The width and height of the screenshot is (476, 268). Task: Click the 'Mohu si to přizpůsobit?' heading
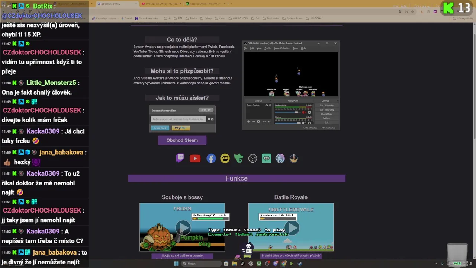[182, 71]
